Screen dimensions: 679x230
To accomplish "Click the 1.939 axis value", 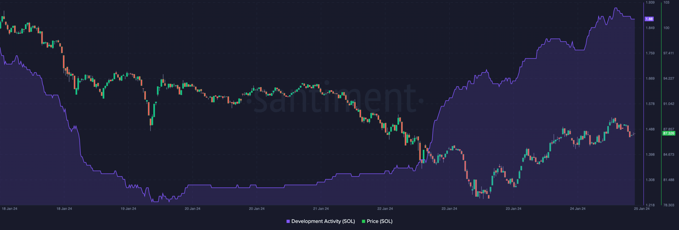I will [650, 2].
